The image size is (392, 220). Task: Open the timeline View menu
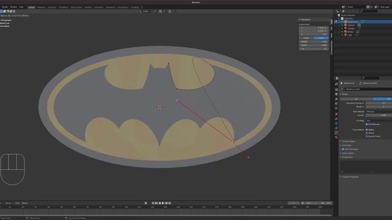(x=18, y=203)
